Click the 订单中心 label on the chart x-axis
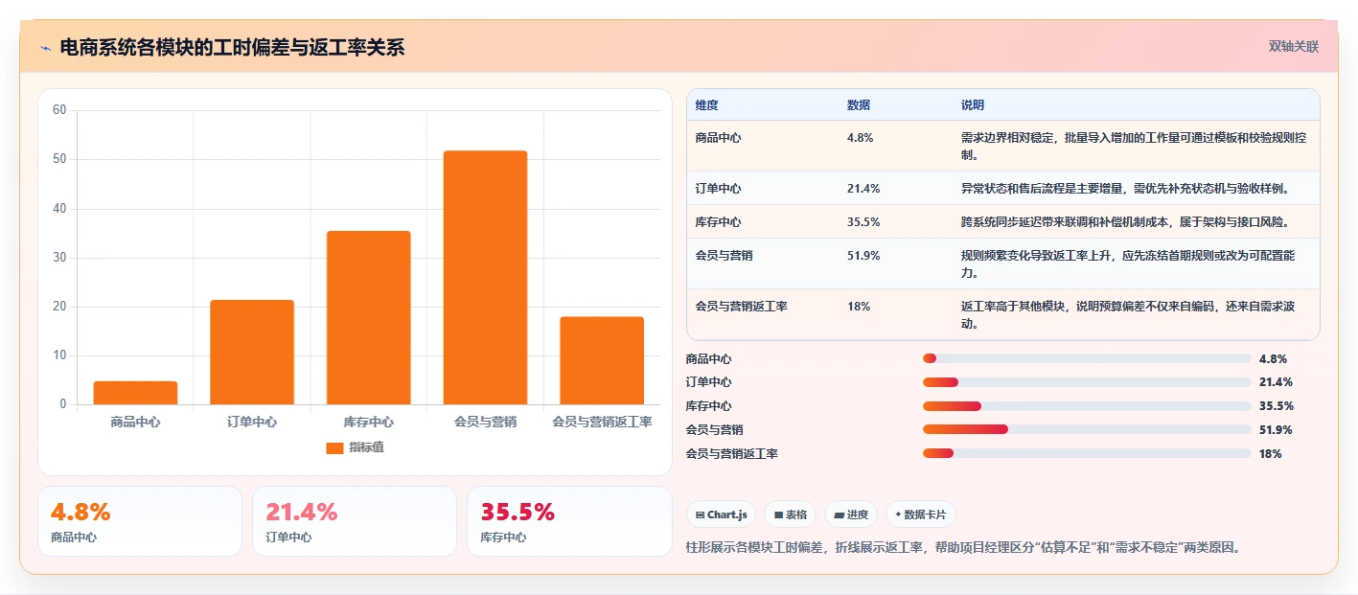The image size is (1358, 595). click(x=252, y=422)
